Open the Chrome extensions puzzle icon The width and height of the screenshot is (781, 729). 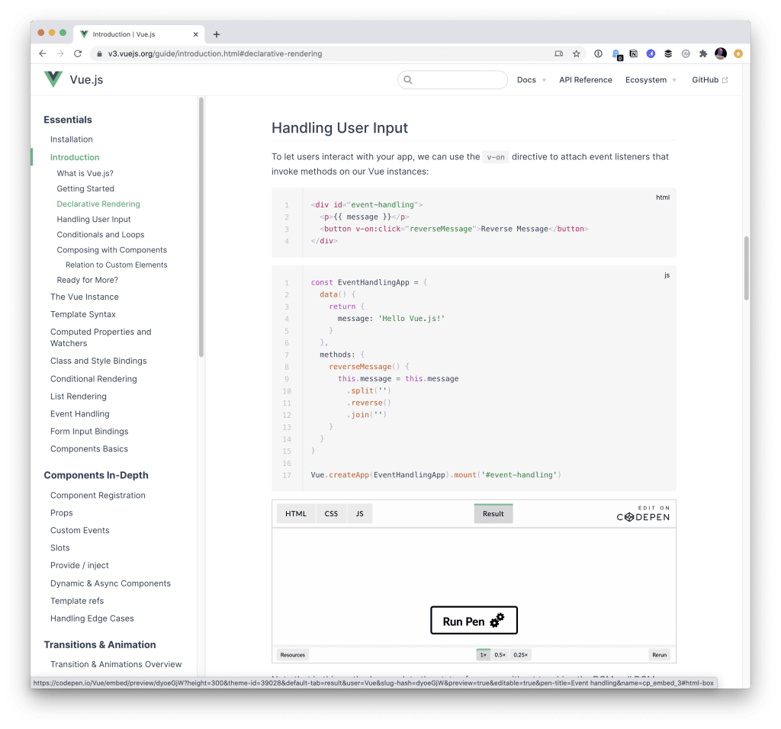click(702, 53)
